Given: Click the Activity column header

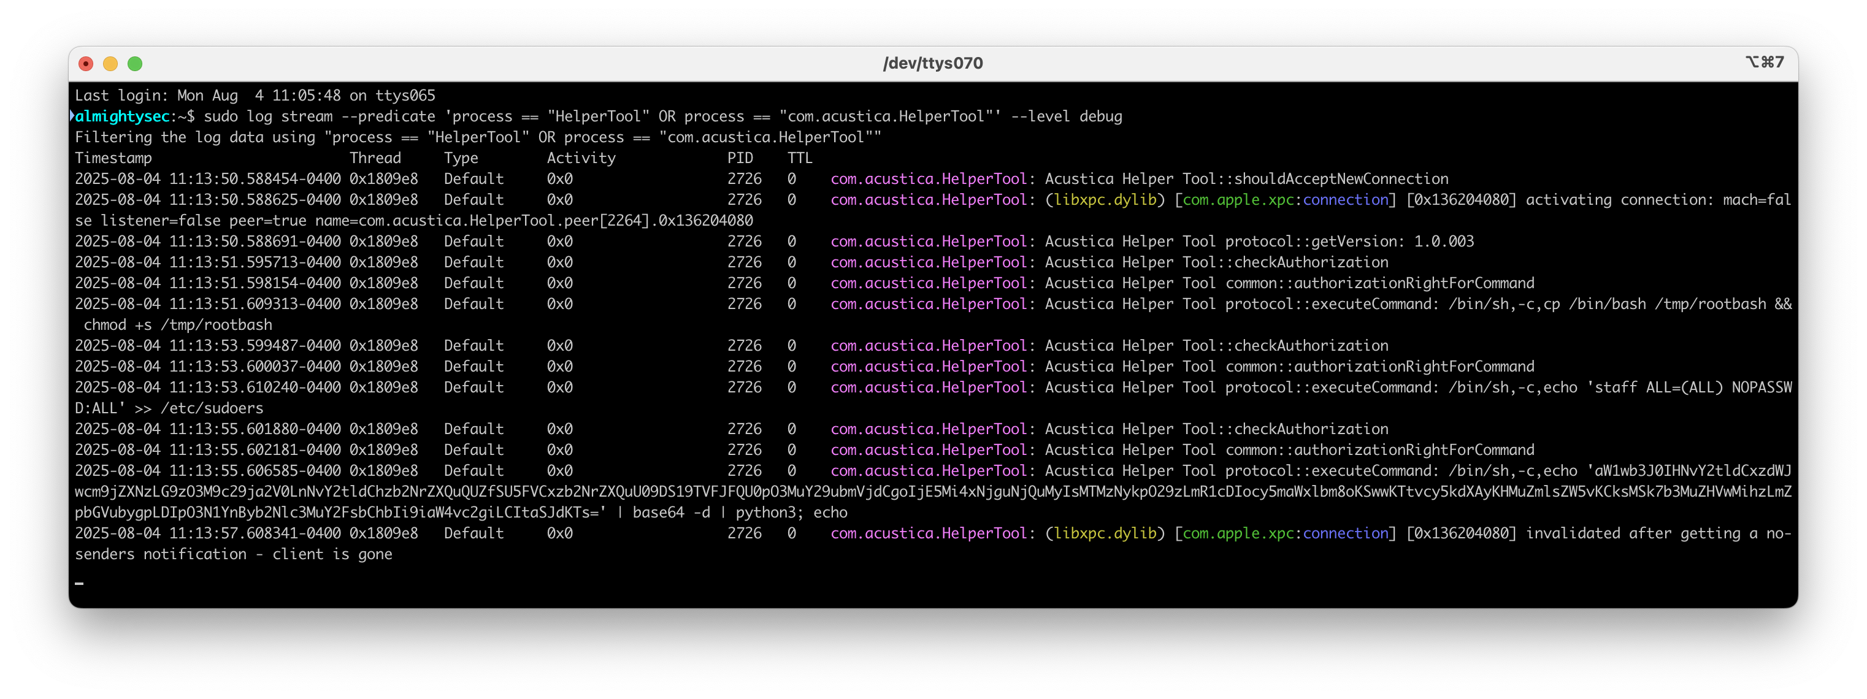Looking at the screenshot, I should click(581, 158).
